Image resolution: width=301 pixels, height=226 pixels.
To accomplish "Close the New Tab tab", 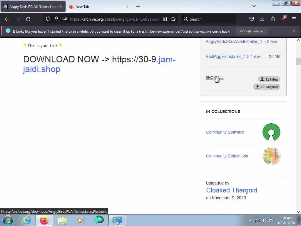I will (127, 6).
